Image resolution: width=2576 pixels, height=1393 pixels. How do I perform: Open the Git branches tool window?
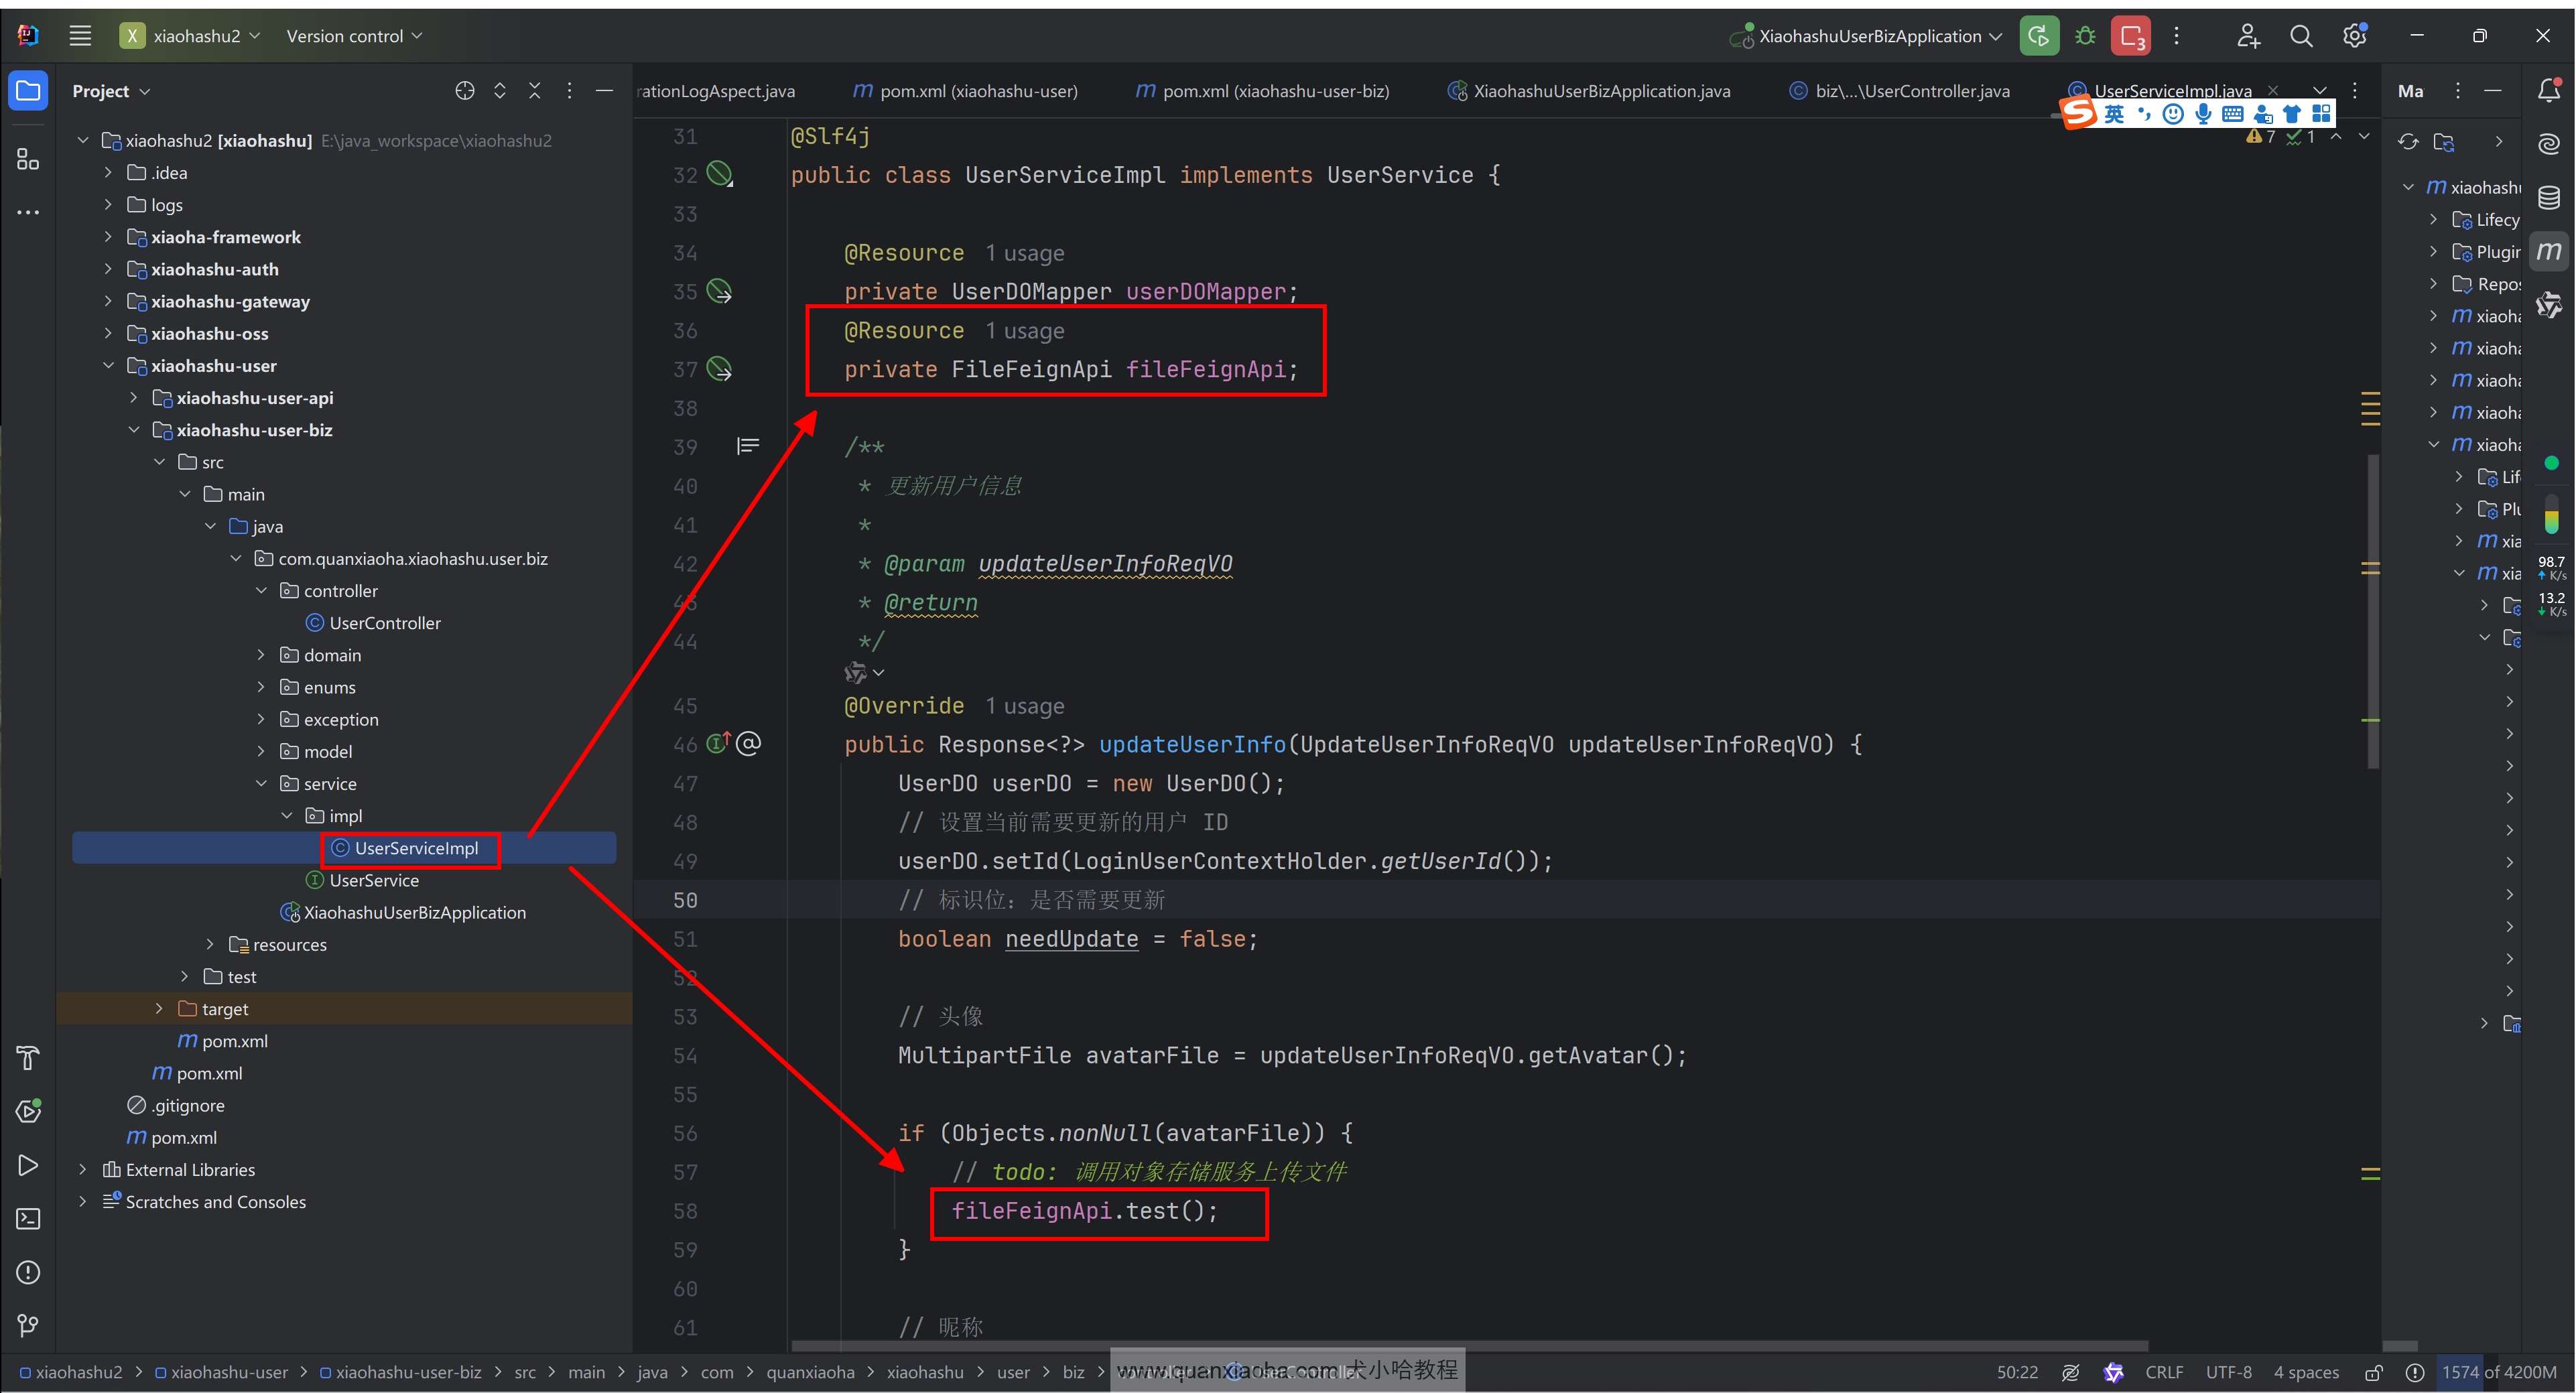(x=28, y=1326)
